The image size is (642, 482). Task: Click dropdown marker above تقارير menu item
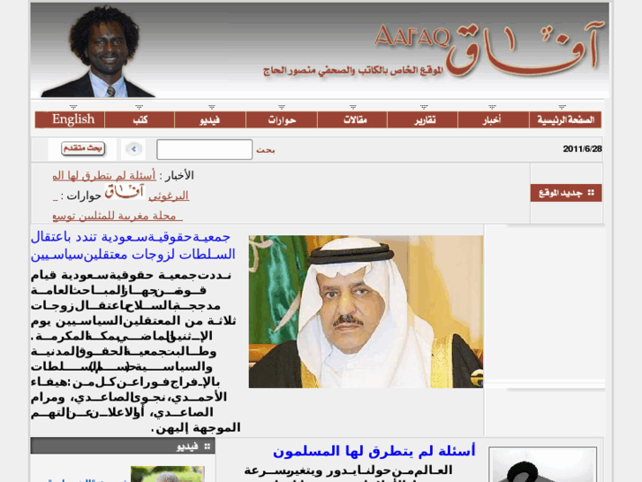(x=424, y=107)
